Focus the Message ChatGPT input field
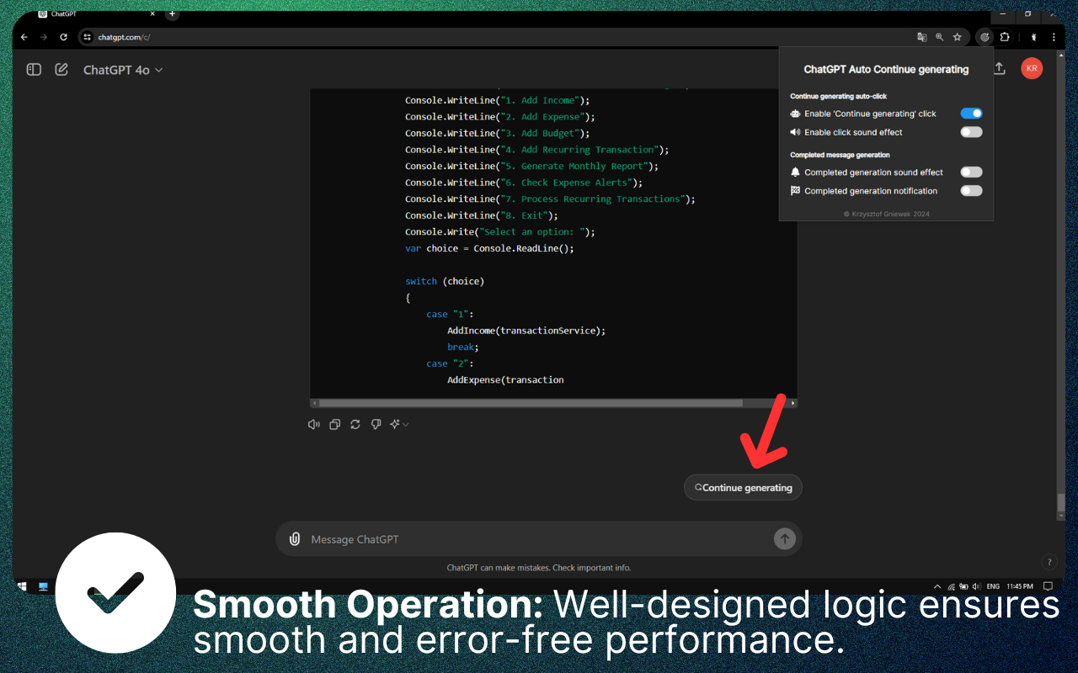Screen dimensions: 1078x673 (539, 539)
